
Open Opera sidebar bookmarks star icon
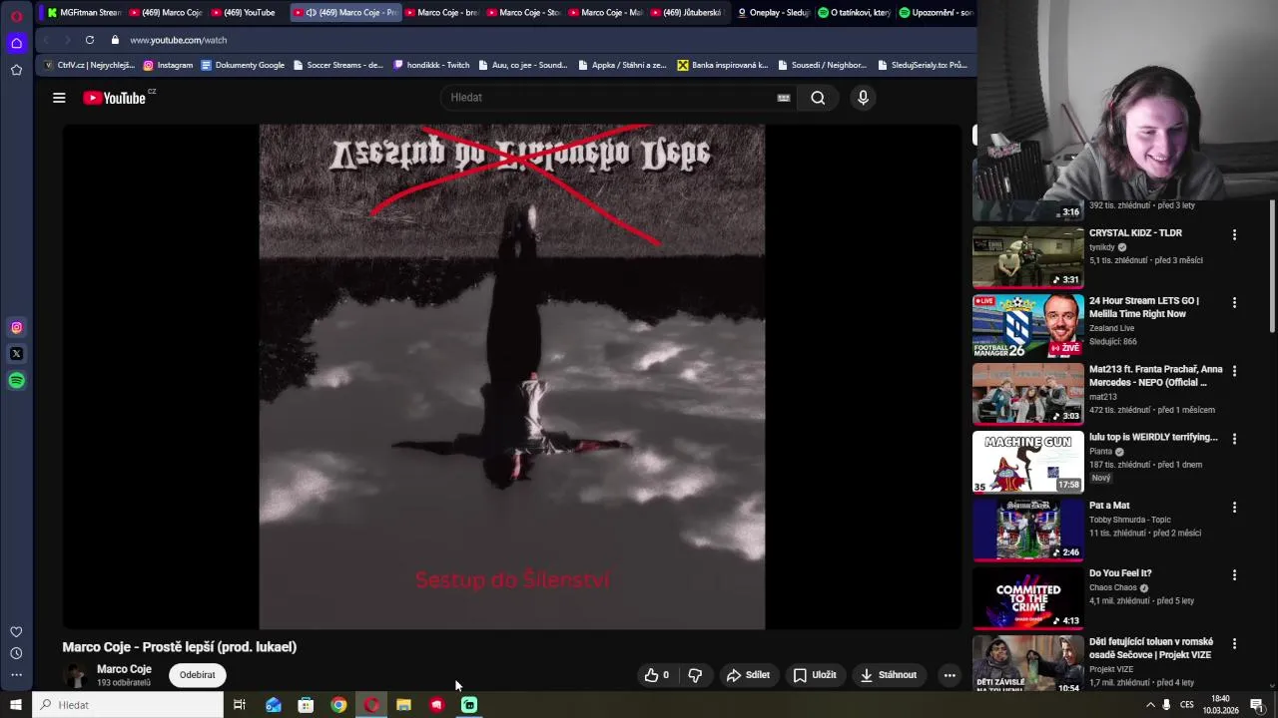point(16,70)
